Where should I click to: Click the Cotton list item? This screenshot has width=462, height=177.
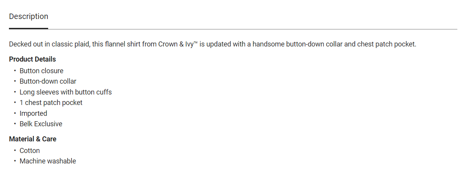point(30,151)
